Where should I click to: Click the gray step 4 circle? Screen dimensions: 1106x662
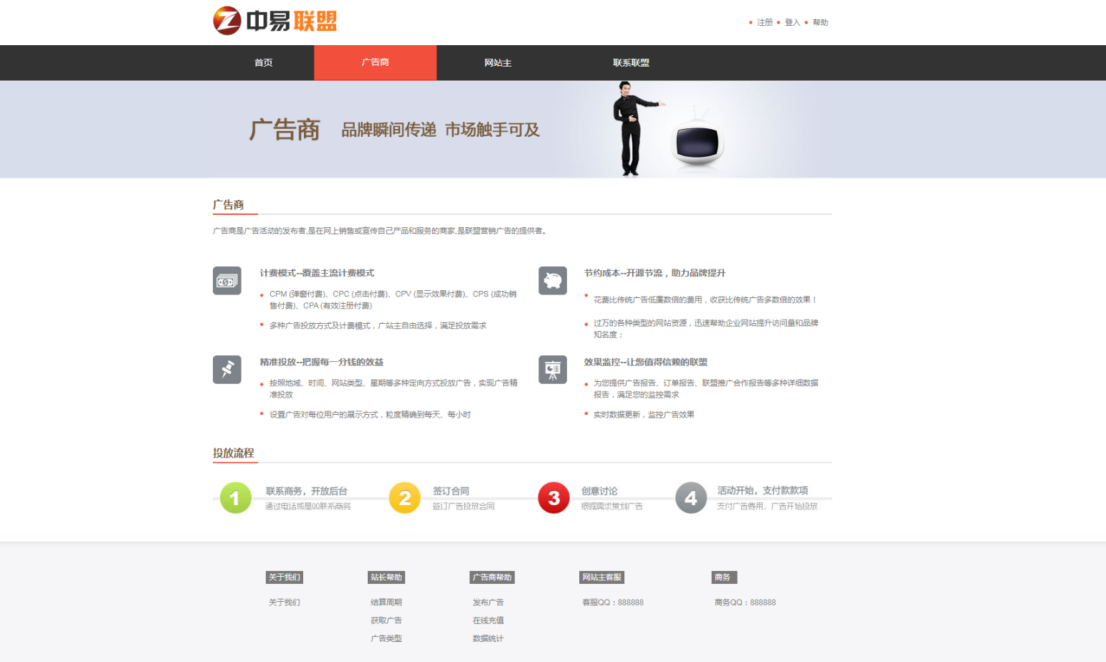[691, 498]
